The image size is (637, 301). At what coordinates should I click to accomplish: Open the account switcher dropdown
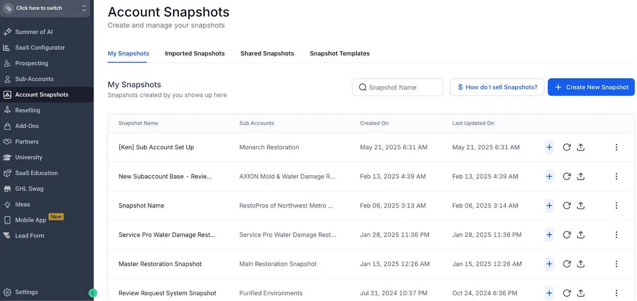tap(45, 8)
